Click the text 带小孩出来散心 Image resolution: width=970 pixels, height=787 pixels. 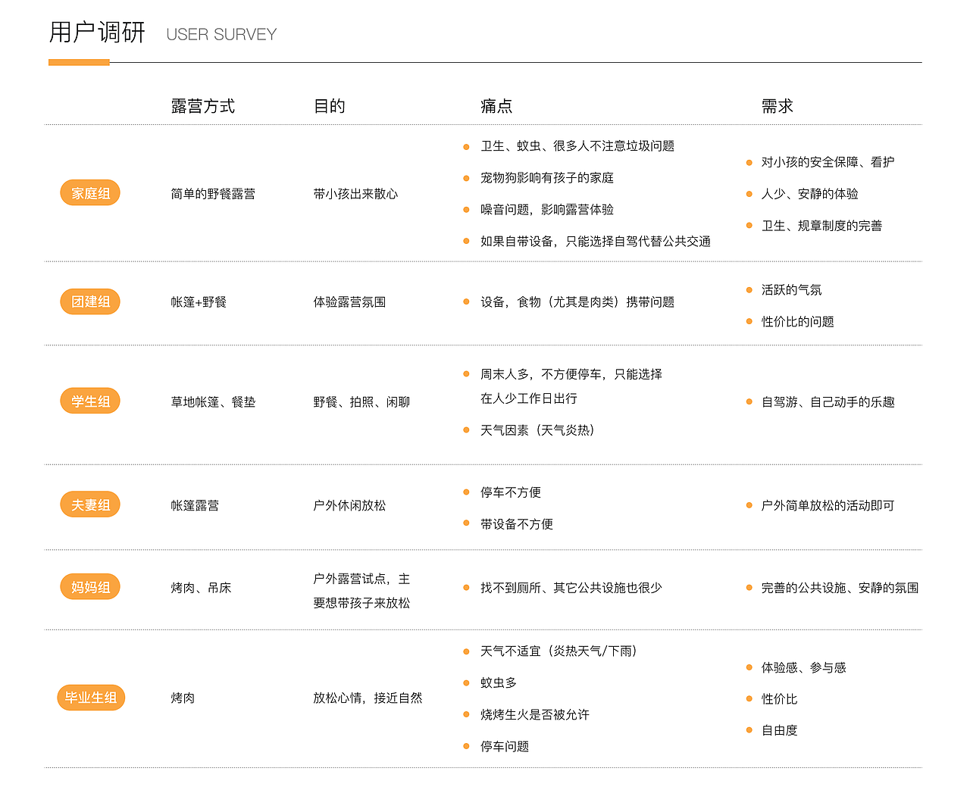point(355,194)
